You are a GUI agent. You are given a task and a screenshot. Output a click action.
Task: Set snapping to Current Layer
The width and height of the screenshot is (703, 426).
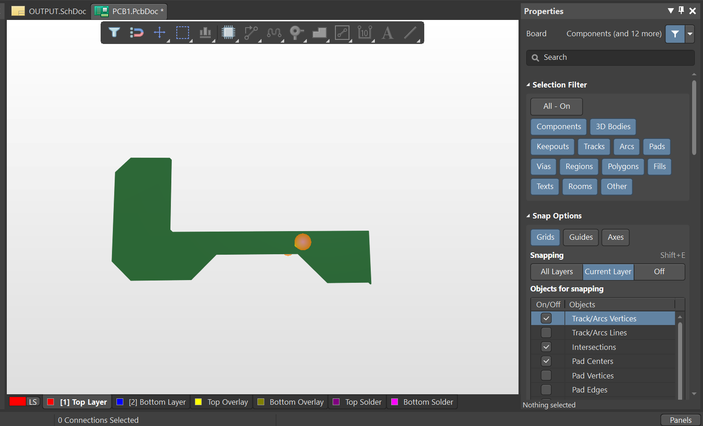click(x=608, y=272)
